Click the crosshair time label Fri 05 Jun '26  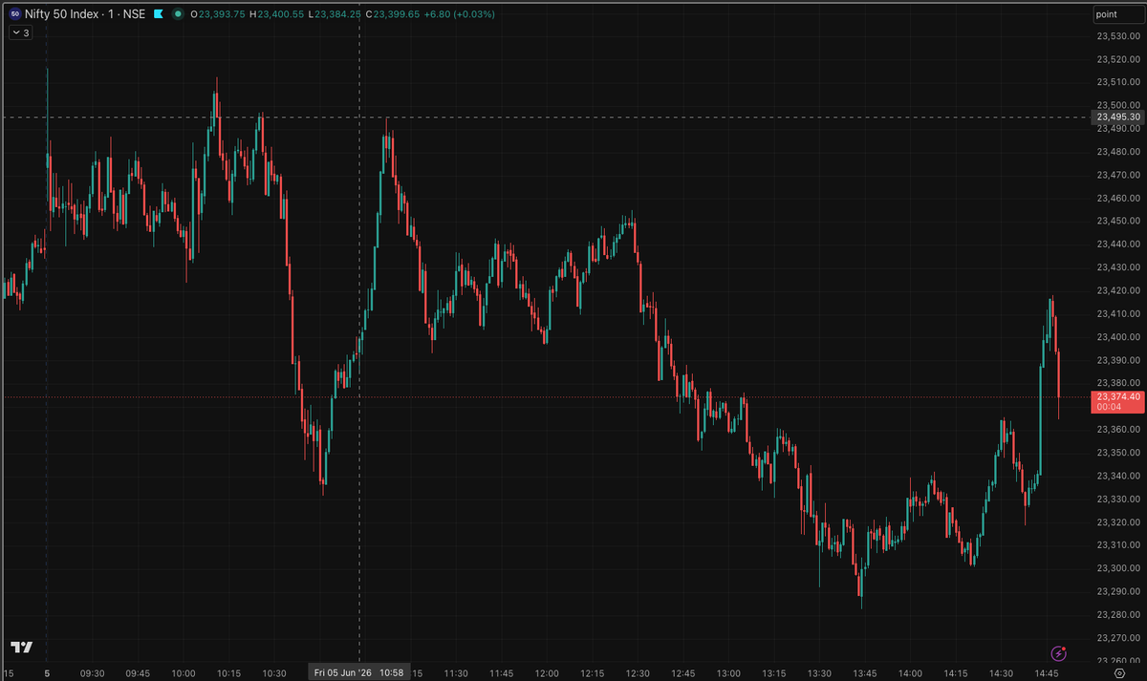pyautogui.click(x=359, y=672)
